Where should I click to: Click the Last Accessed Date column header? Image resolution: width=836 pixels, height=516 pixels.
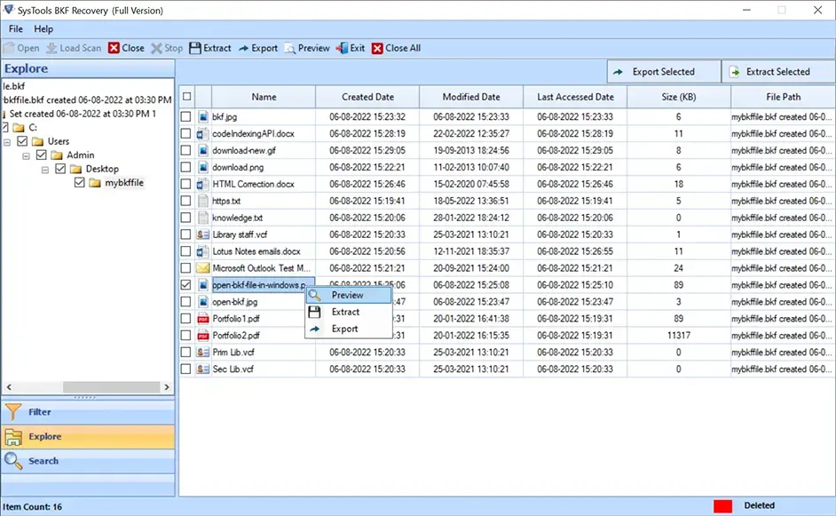click(x=575, y=97)
